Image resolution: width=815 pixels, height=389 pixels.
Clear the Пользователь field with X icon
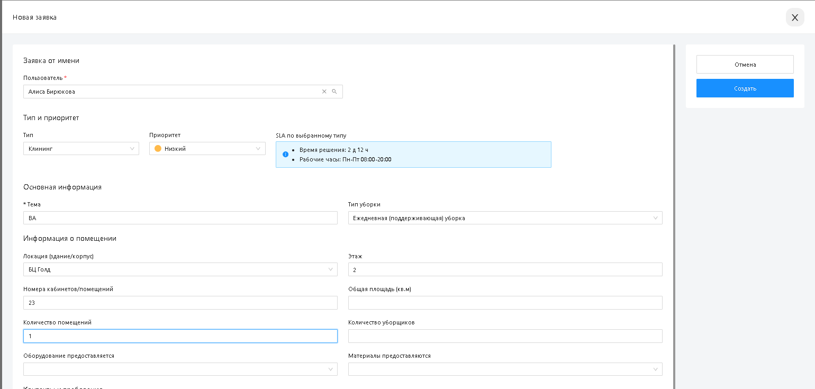tap(324, 92)
